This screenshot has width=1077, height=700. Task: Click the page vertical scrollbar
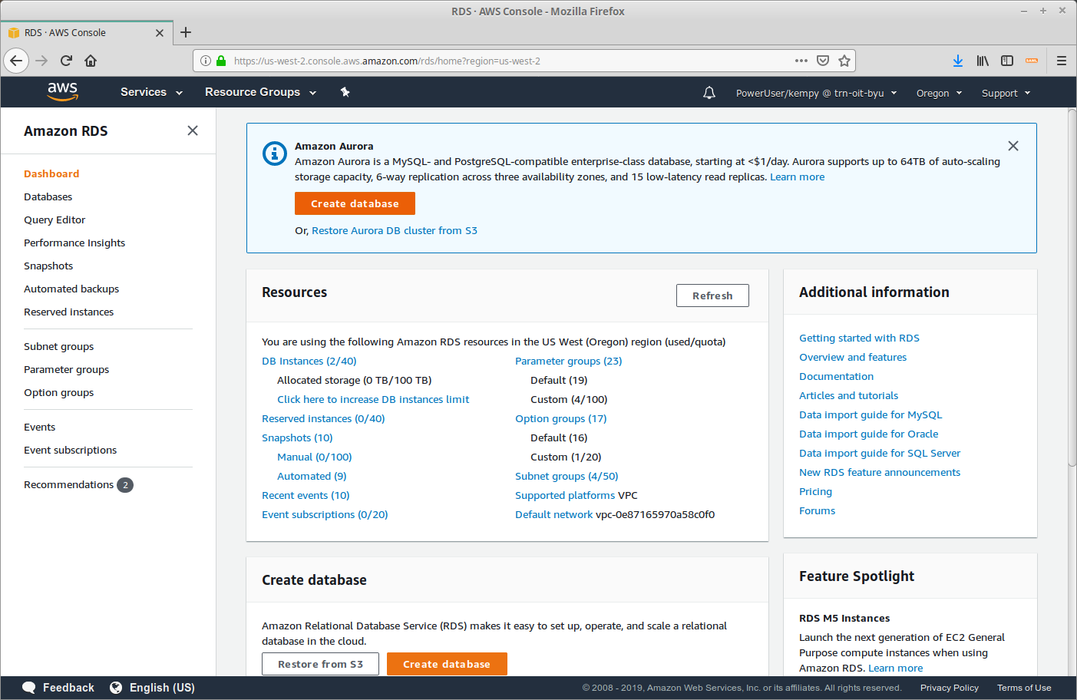click(1072, 288)
